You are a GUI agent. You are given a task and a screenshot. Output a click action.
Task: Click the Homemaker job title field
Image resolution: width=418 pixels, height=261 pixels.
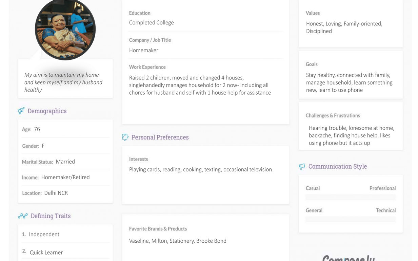pos(144,50)
